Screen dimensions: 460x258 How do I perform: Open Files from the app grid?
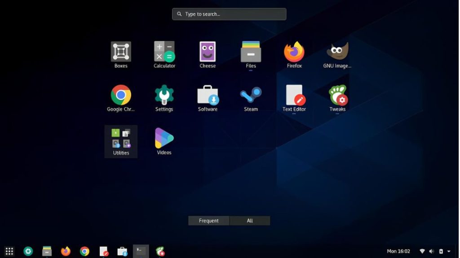click(251, 55)
